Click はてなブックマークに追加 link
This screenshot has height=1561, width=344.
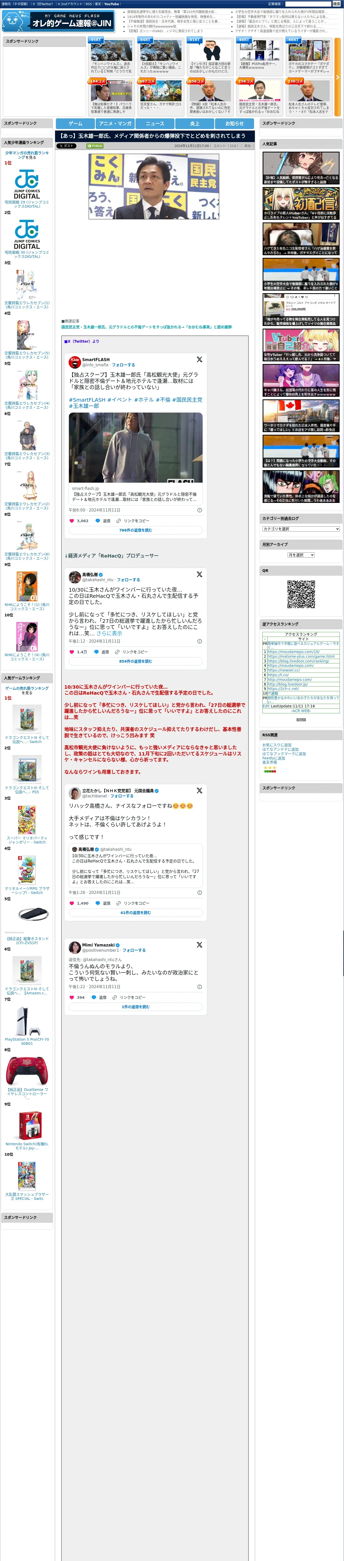coord(284,754)
